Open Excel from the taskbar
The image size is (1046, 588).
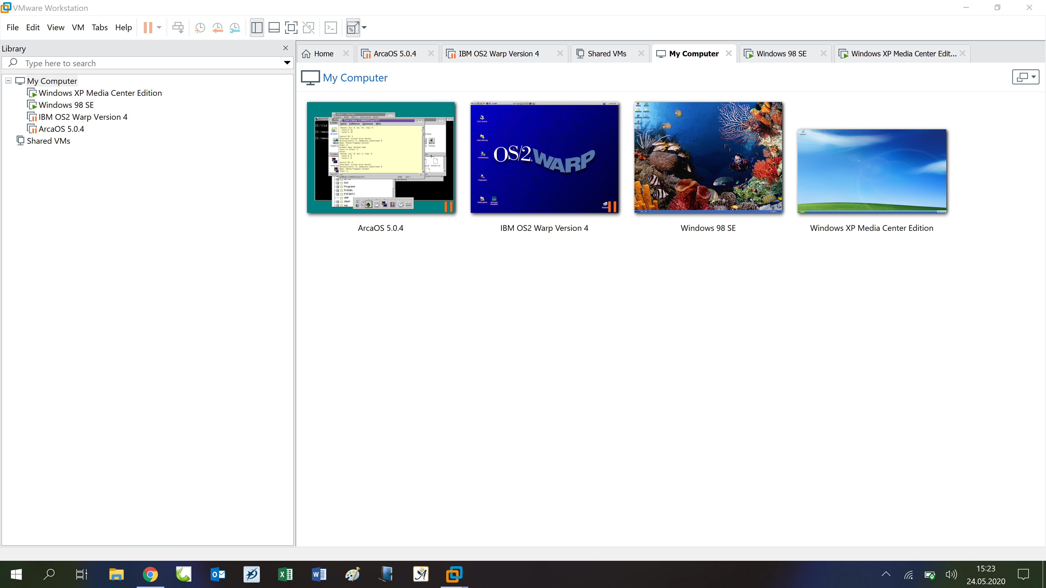click(x=285, y=574)
